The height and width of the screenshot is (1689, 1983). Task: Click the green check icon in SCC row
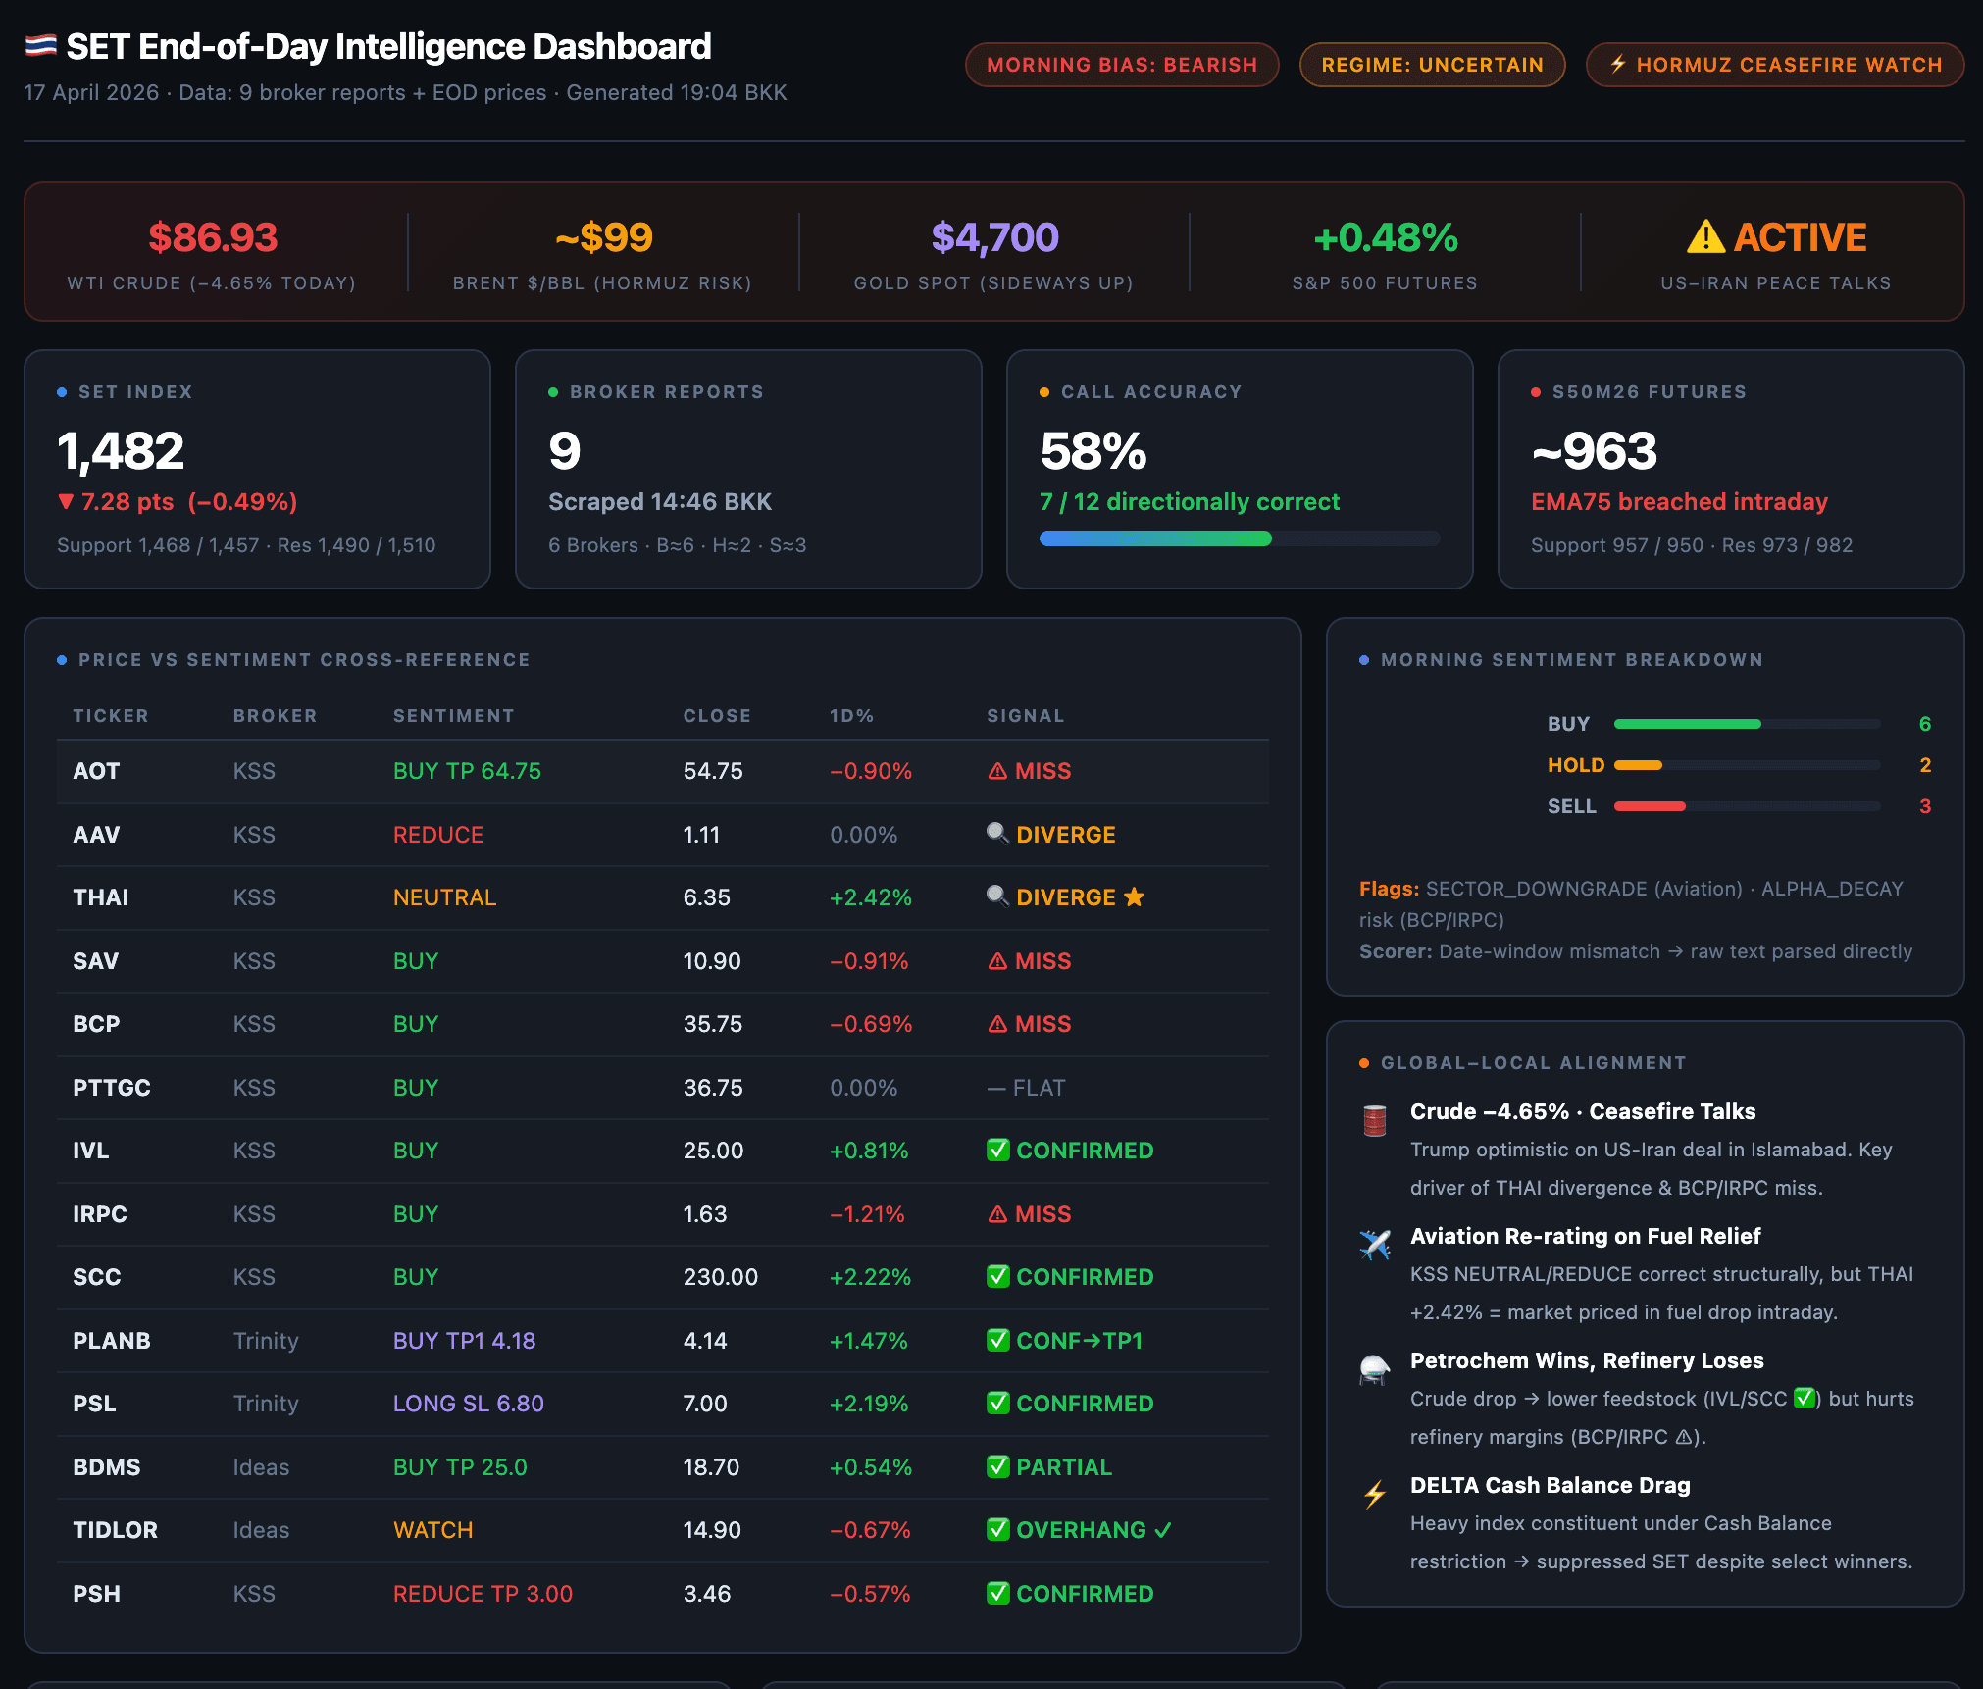998,1276
